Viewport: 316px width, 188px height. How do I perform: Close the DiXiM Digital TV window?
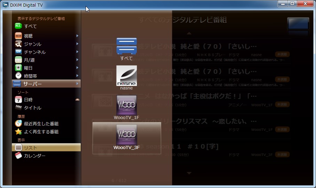(x=305, y=3)
